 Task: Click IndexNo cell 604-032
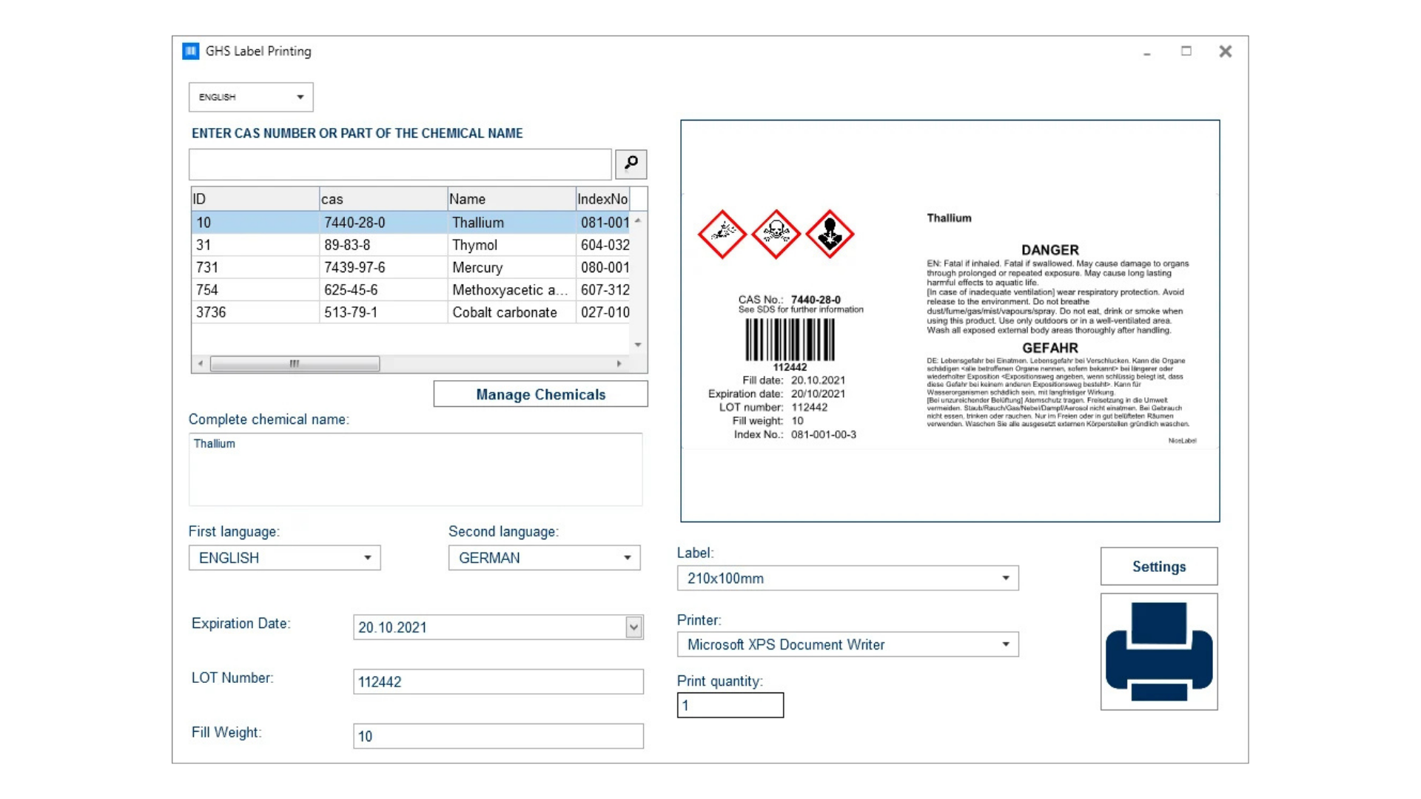[605, 245]
